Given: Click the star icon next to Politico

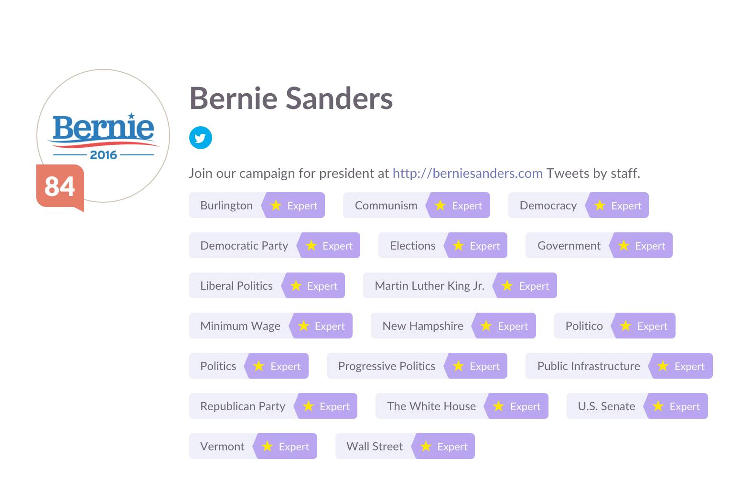Looking at the screenshot, I should click(625, 326).
